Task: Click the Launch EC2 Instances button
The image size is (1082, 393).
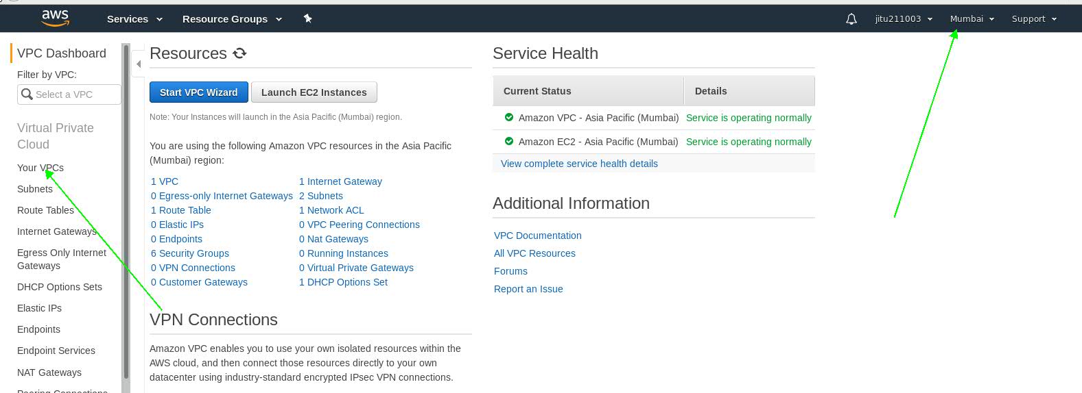Action: coord(314,92)
